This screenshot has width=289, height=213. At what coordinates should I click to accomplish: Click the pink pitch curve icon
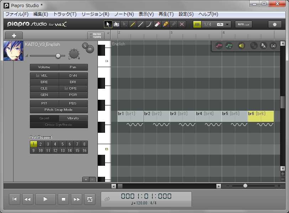(x=219, y=45)
